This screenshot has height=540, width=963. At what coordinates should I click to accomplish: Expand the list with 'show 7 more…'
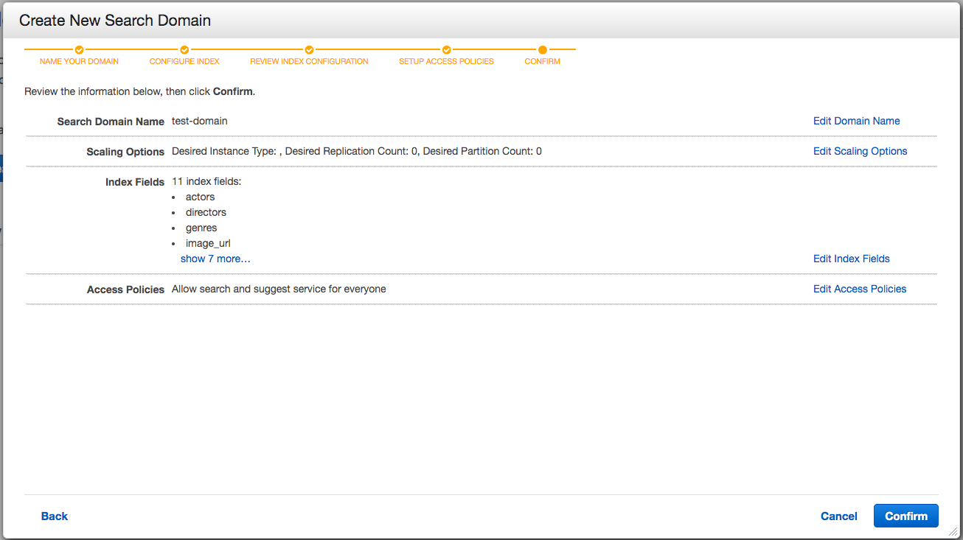pyautogui.click(x=215, y=259)
